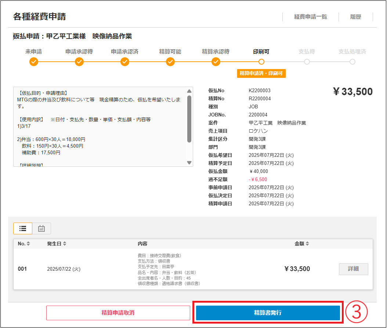Switch to list view icon
This screenshot has height=328, width=387.
tap(23, 228)
